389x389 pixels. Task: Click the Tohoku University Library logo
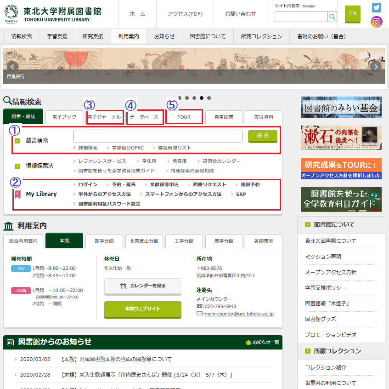(x=52, y=14)
